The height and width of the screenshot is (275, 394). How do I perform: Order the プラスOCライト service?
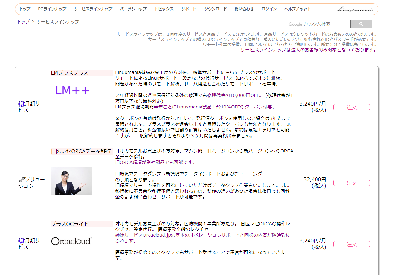point(352,244)
